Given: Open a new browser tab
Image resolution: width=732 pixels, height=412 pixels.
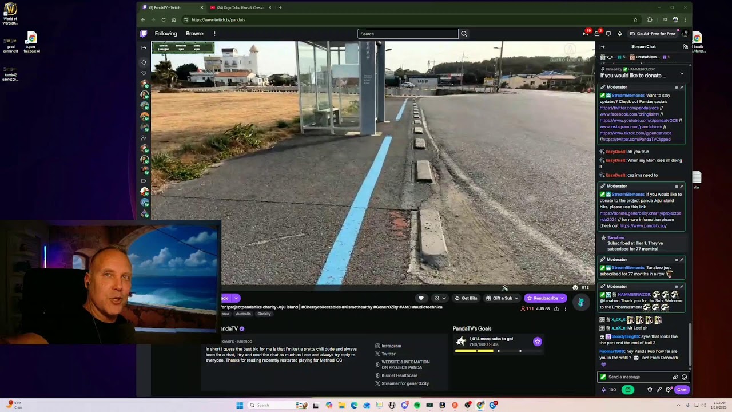Looking at the screenshot, I should coord(280,7).
